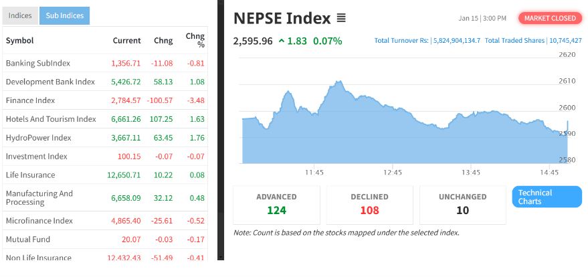The image size is (588, 277).
Task: Select Development Bank Index entry
Action: click(x=50, y=82)
